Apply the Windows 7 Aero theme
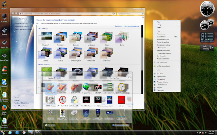The height and width of the screenshot is (135, 217). pos(45,39)
